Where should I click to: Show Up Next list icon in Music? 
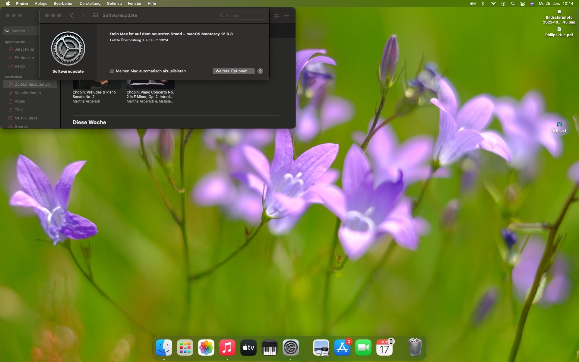(x=286, y=15)
